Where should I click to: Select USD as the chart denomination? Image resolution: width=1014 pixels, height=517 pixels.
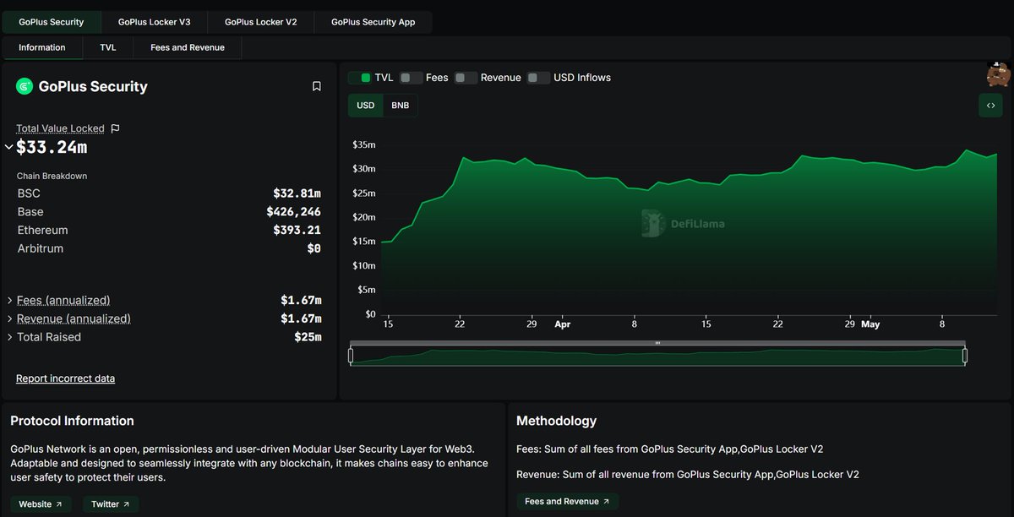pos(366,106)
